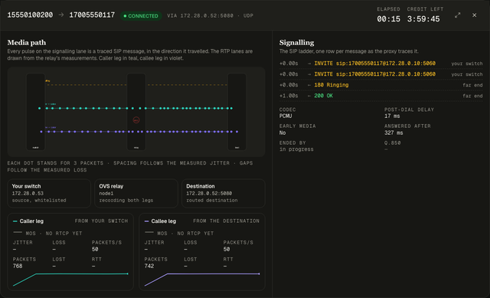Click the left switch column in media diagram
Viewport: 490px width, 298px height.
(x=36, y=112)
